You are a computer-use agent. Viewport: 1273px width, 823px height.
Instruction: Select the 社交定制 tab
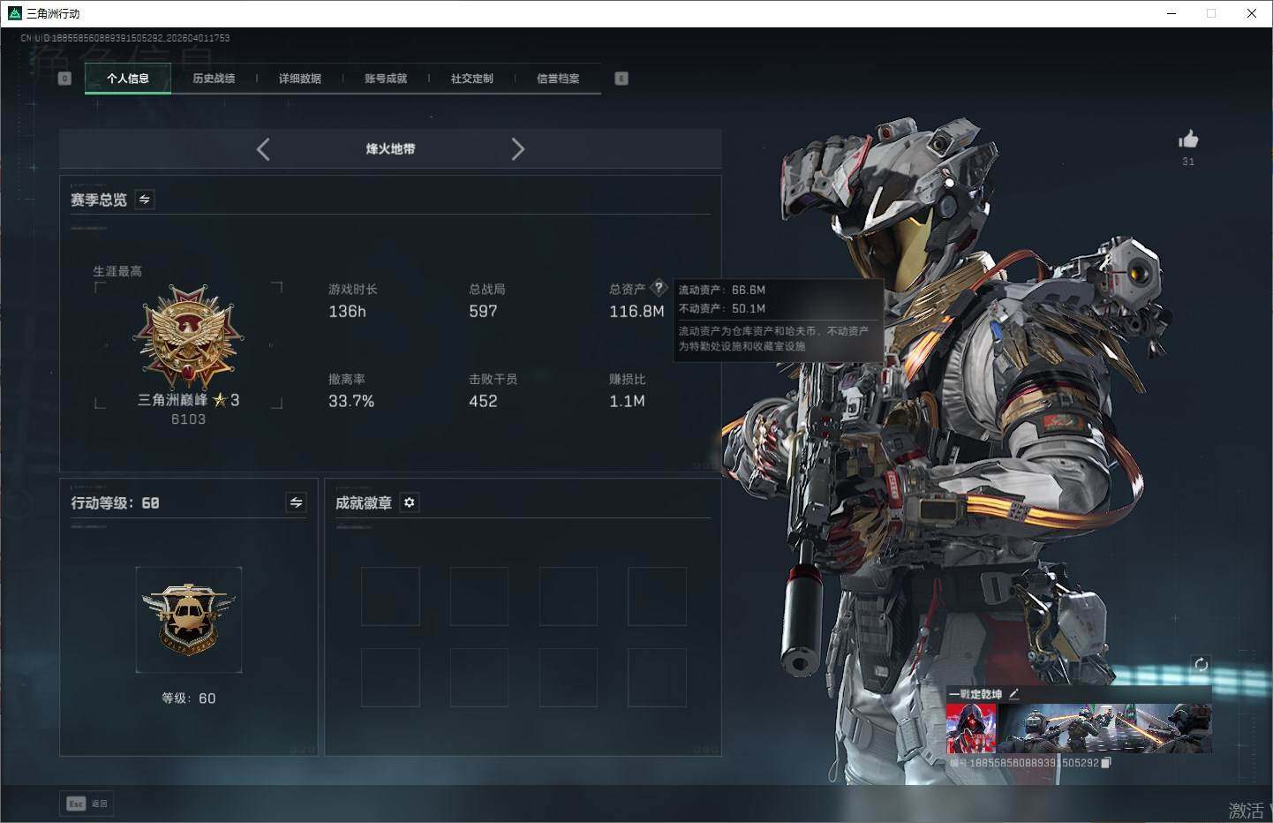coord(472,79)
